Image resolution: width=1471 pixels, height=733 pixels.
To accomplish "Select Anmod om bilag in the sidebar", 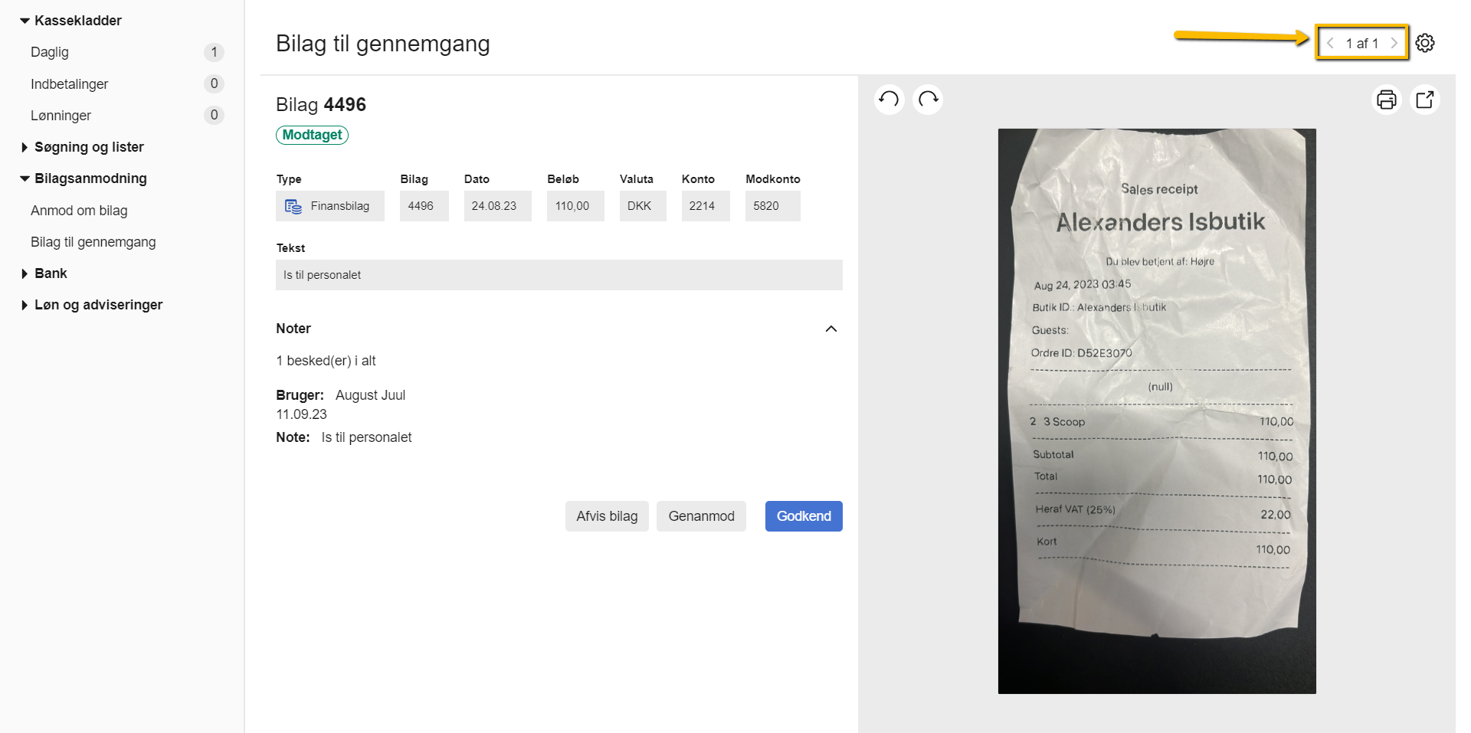I will (80, 210).
